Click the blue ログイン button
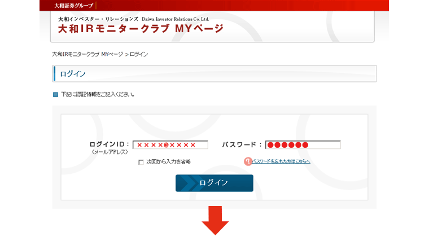Image resolution: width=429 pixels, height=237 pixels. 214,183
